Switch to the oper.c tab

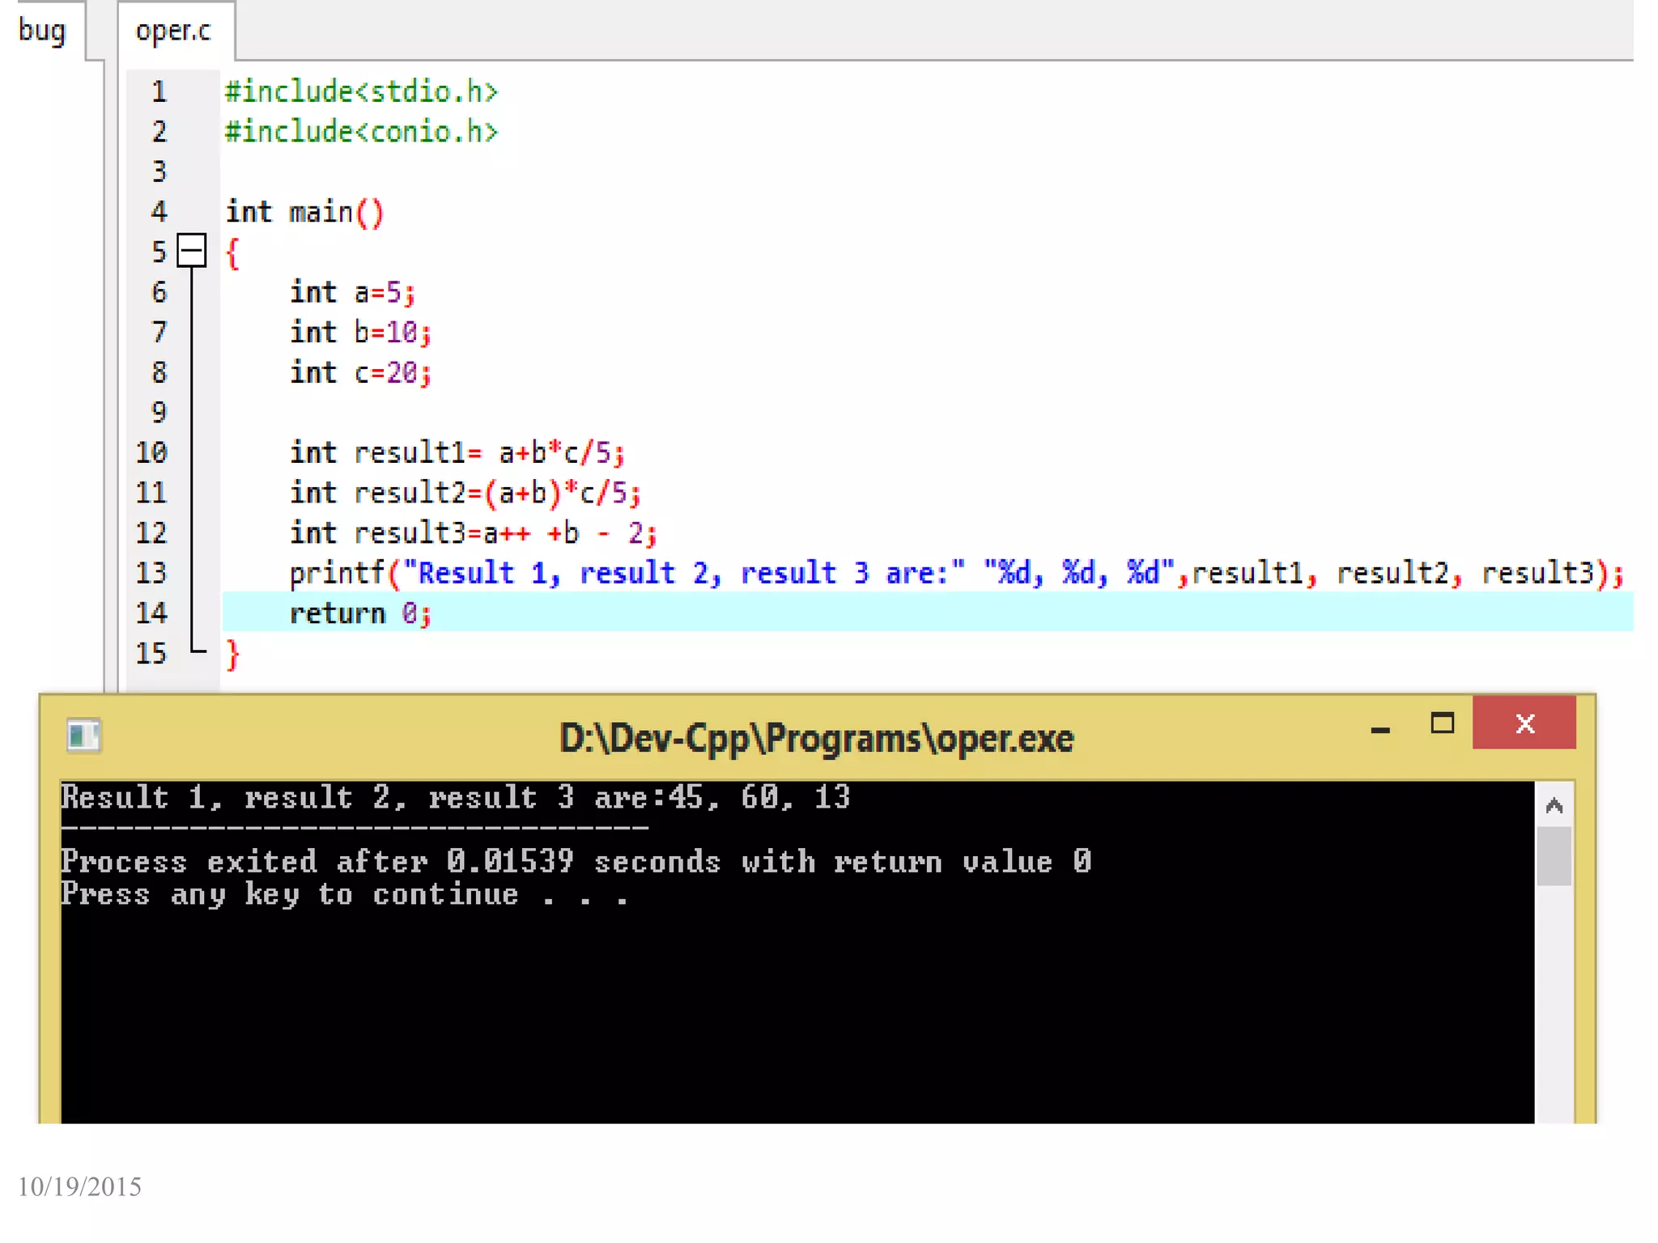(x=173, y=31)
